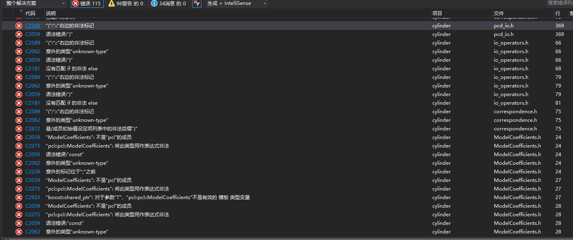The width and height of the screenshot is (573, 240).
Task: Select 基/成员初始值设定项列表中的非法后缀 description
Action: 91,129
